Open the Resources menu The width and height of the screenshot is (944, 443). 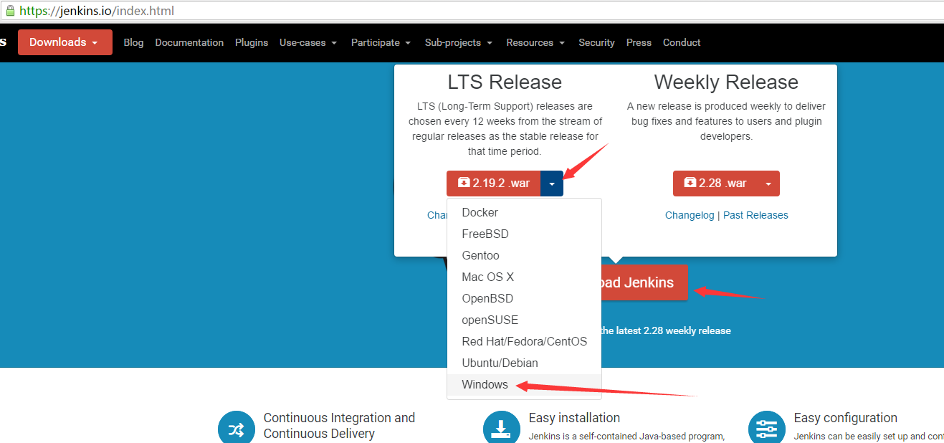coord(535,42)
